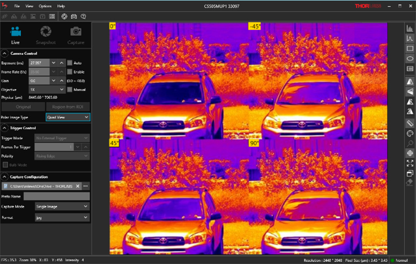Click the Exposure value field
416x264 pixels.
coord(39,63)
